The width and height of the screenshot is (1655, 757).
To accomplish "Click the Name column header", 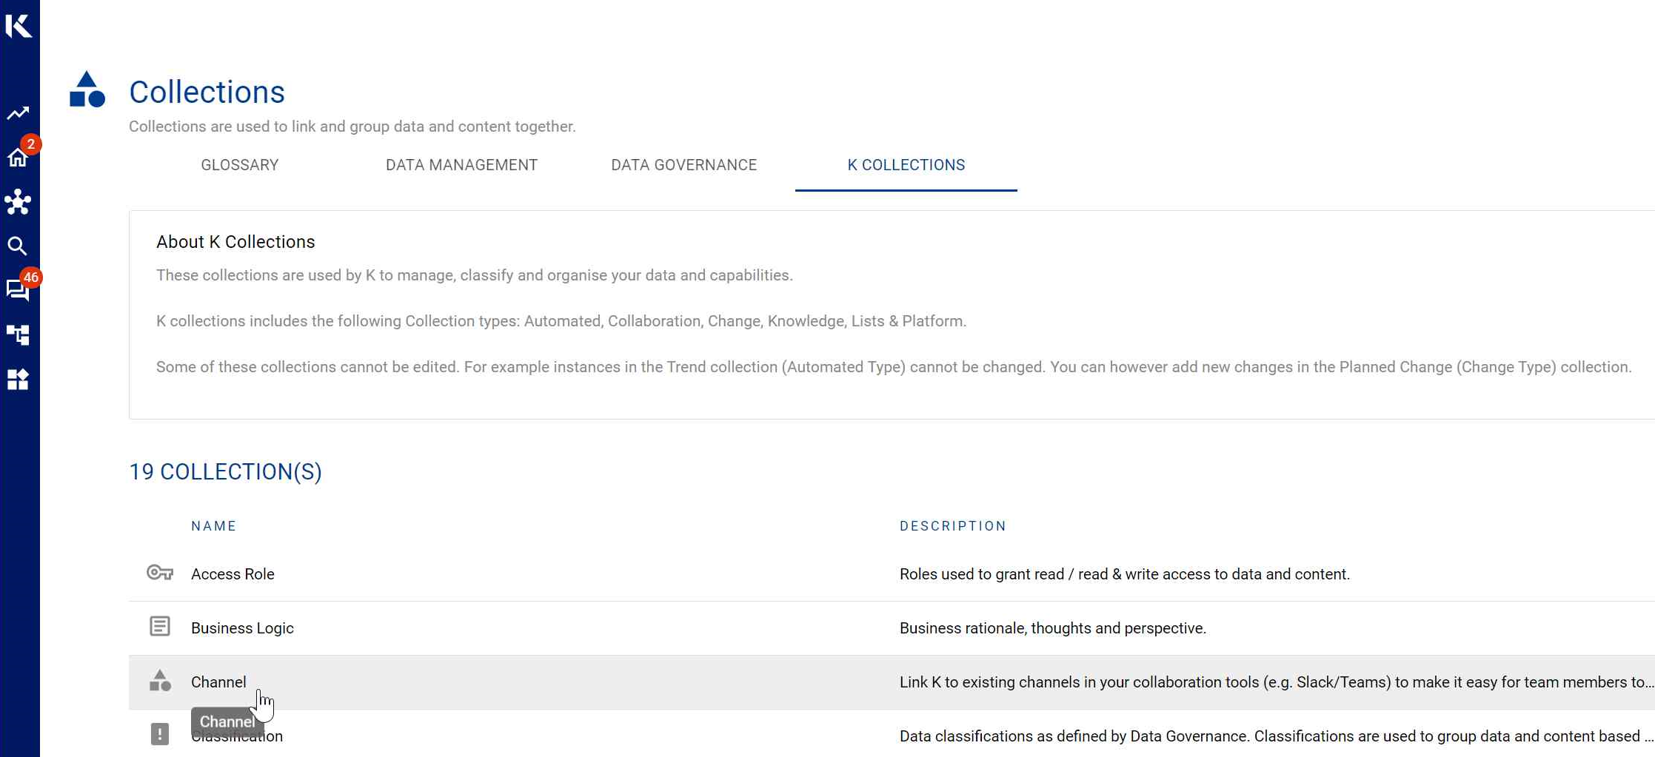I will (x=213, y=526).
